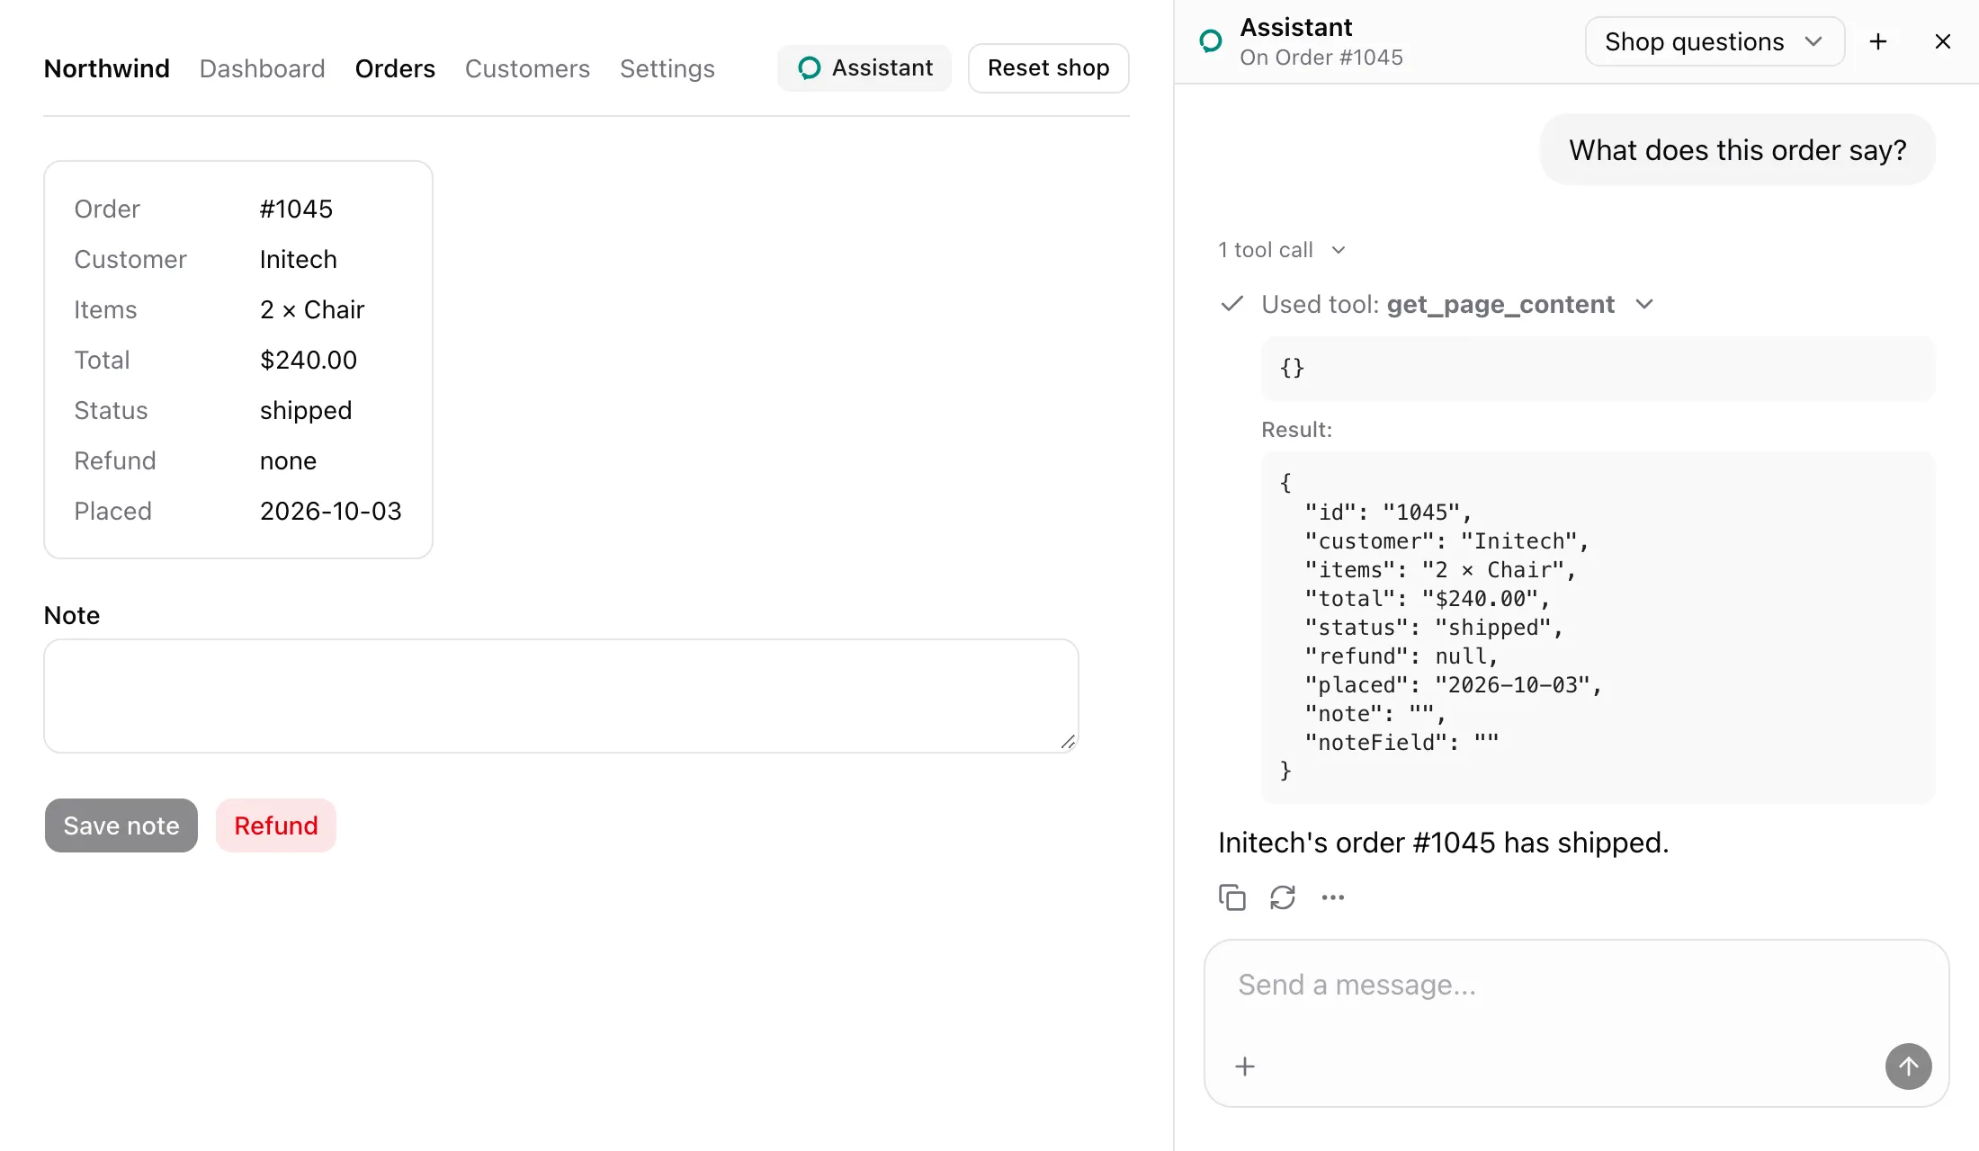
Task: Open the Settings tab
Action: pos(667,68)
